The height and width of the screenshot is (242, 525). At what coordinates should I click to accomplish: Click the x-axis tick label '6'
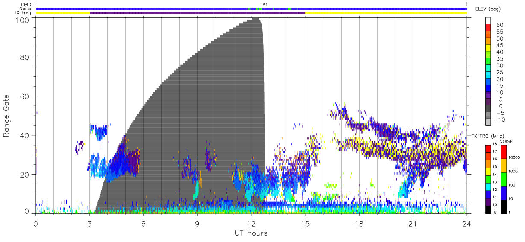coord(143,224)
